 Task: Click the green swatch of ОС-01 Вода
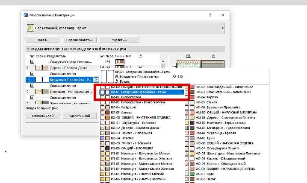tap(192, 174)
